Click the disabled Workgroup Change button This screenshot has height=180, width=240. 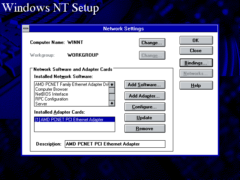click(152, 55)
